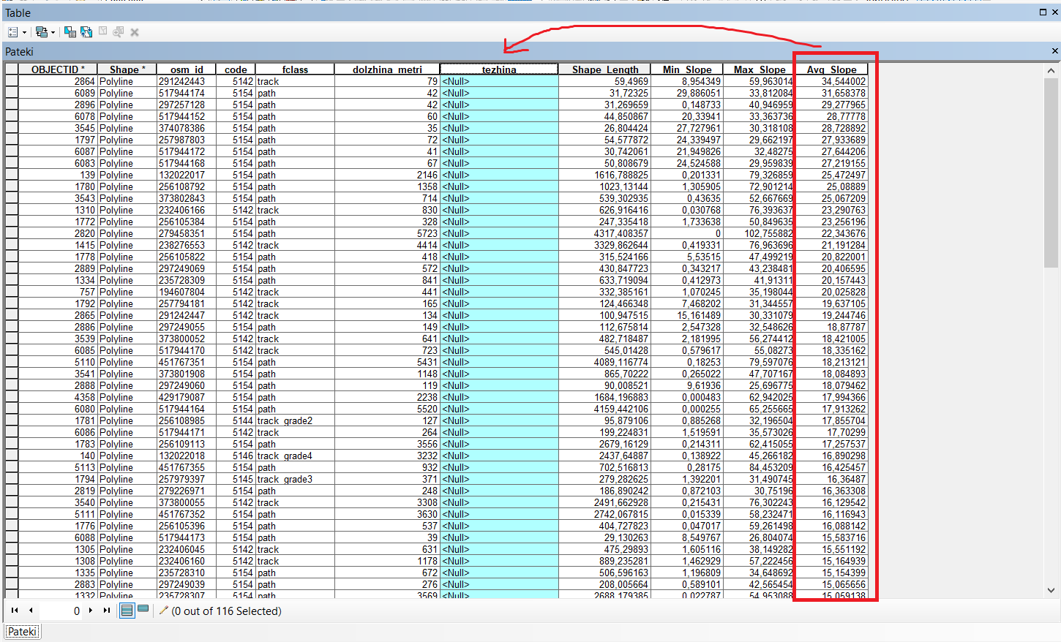Viewport: 1061px width, 642px height.
Task: Click the dolzhina_metri cell 5431
Action: coord(387,362)
